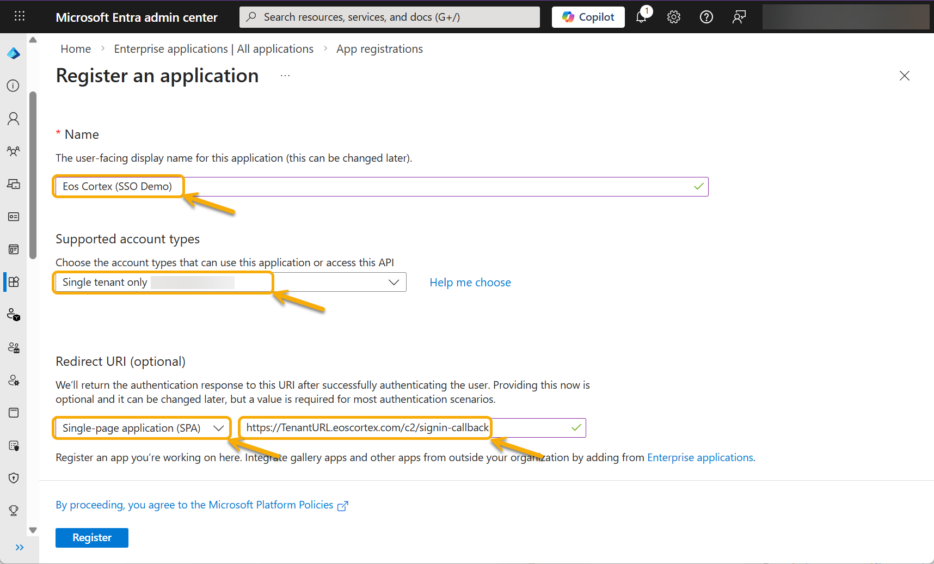Close the Register an application pane
Screen dimensions: 934x564
905,76
